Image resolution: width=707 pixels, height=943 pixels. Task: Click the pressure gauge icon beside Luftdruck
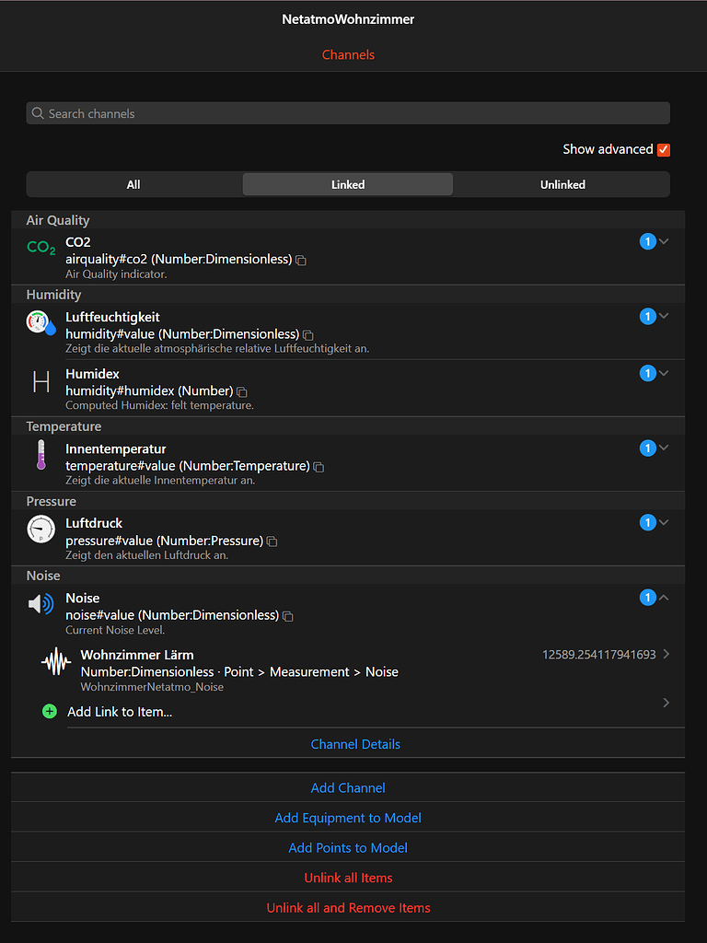point(41,528)
